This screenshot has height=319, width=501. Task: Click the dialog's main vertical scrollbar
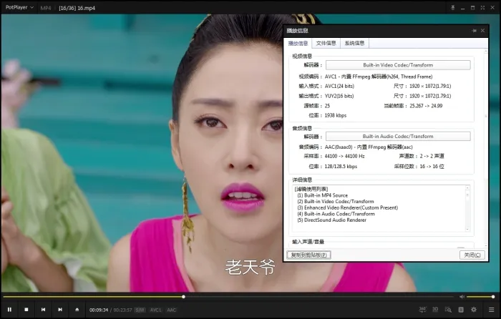coord(486,149)
